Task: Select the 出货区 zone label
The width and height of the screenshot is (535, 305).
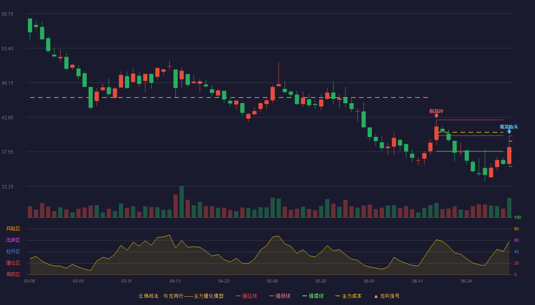Action: click(13, 240)
